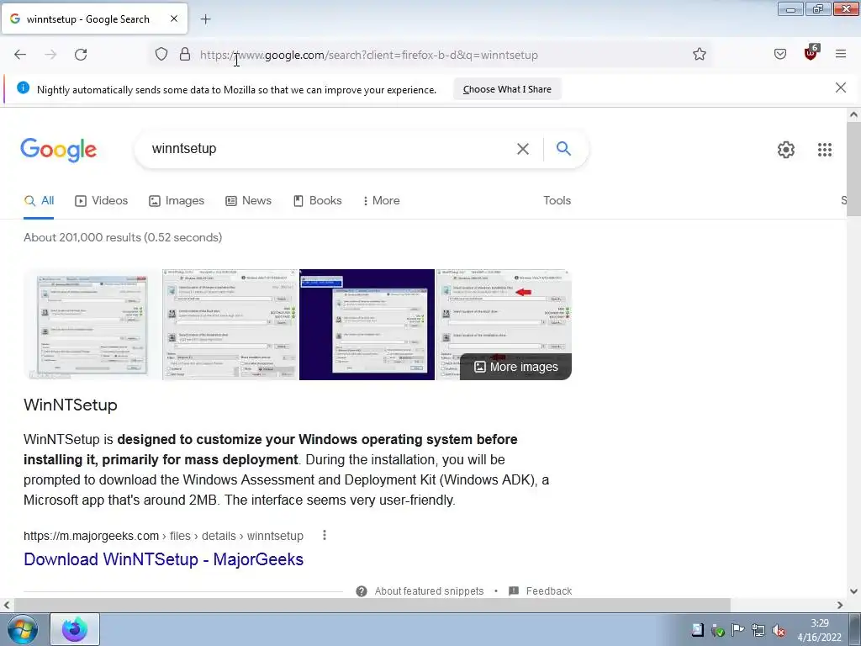Click the vertical scrollbar up arrow
This screenshot has width=861, height=646.
[x=853, y=114]
